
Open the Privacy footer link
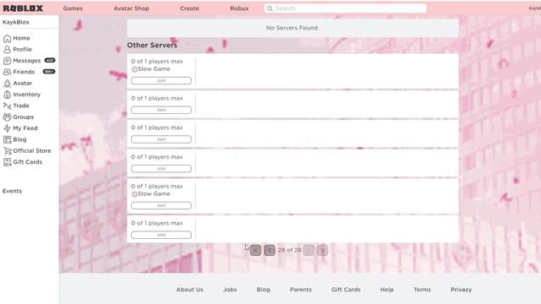pyautogui.click(x=461, y=290)
